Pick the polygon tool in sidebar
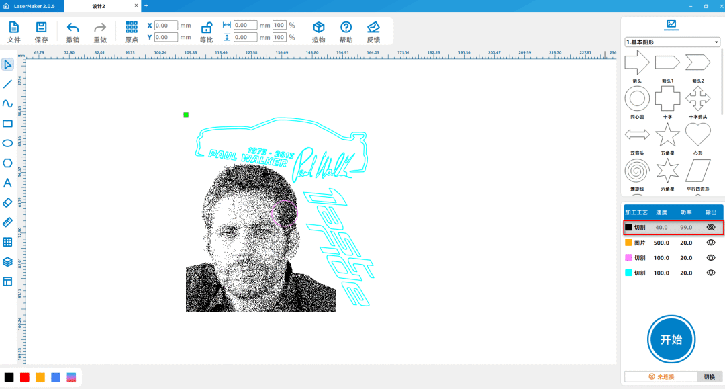 [7, 163]
